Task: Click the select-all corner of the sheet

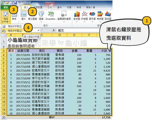Action: [4, 35]
